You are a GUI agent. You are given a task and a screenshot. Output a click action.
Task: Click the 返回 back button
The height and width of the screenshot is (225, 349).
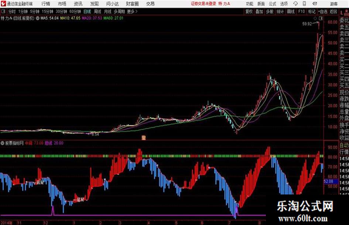click(x=333, y=11)
